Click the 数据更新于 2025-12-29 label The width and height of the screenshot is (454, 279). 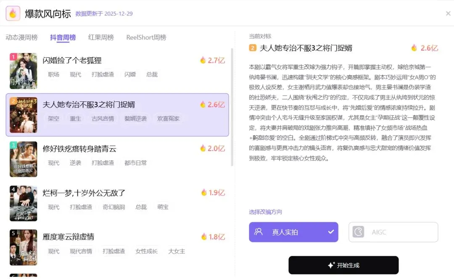104,13
